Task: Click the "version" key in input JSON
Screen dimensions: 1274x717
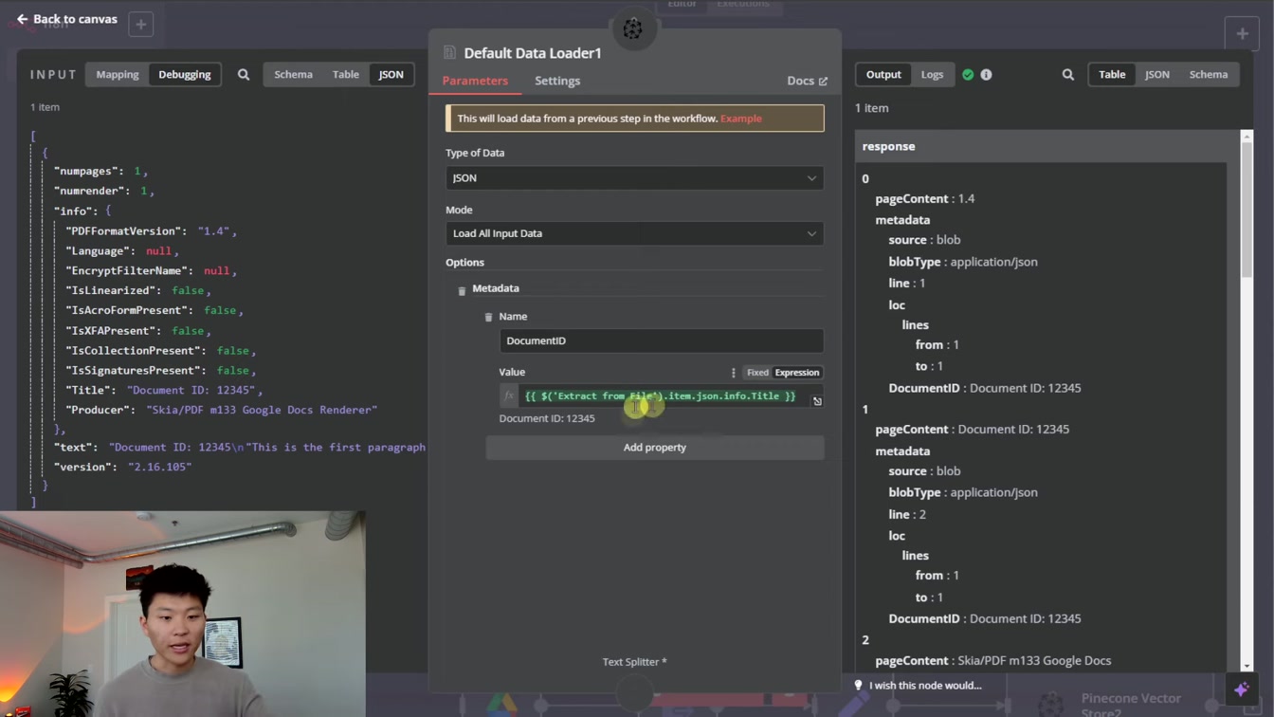Action: point(83,467)
